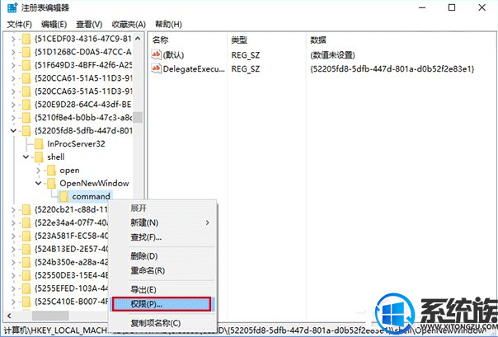Click the open folder icon
This screenshot has height=337, width=498.
click(51, 171)
